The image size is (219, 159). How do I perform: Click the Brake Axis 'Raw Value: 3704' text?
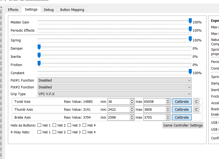click(x=77, y=118)
